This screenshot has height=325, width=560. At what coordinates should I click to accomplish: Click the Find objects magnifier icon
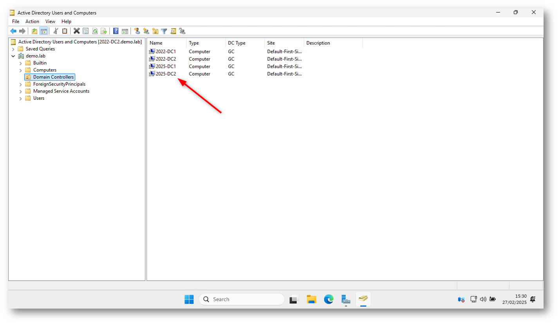(173, 31)
